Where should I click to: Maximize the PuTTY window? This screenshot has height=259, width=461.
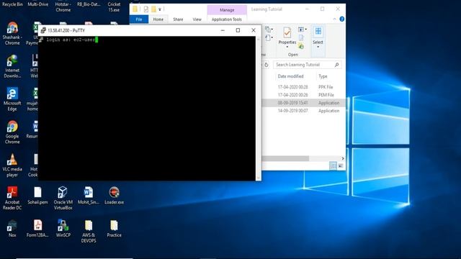coord(238,30)
